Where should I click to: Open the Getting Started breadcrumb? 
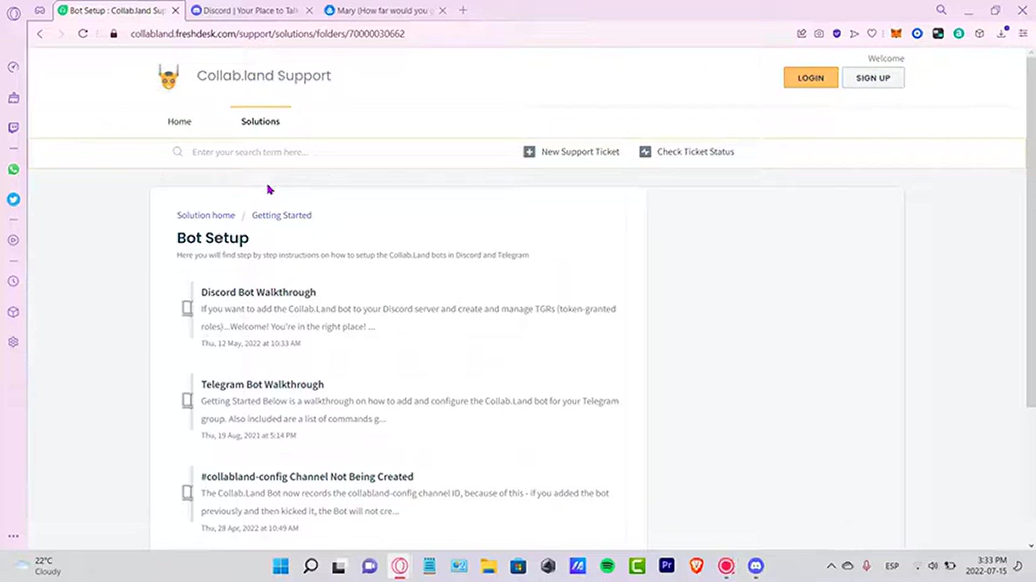pyautogui.click(x=282, y=215)
